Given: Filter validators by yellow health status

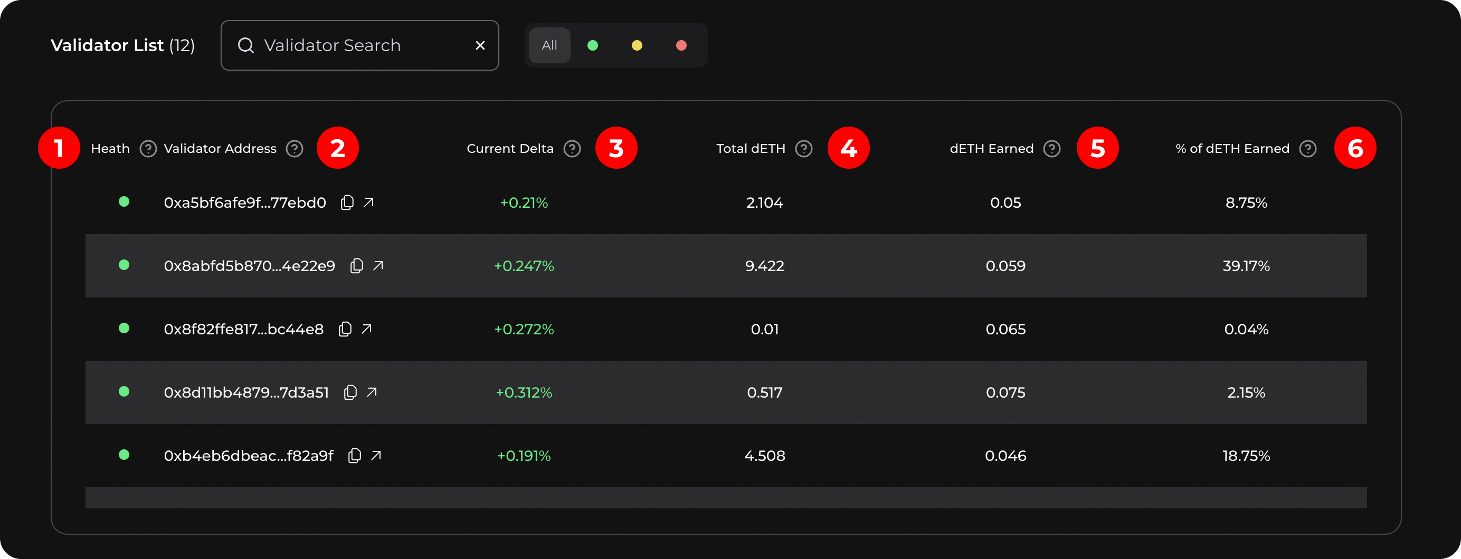Looking at the screenshot, I should [x=637, y=45].
